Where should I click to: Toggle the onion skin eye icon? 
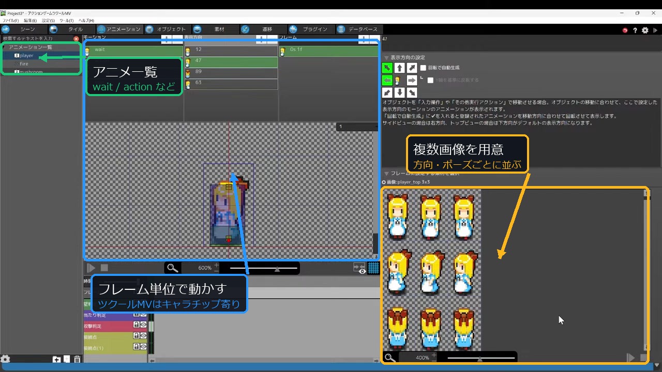coord(360,268)
